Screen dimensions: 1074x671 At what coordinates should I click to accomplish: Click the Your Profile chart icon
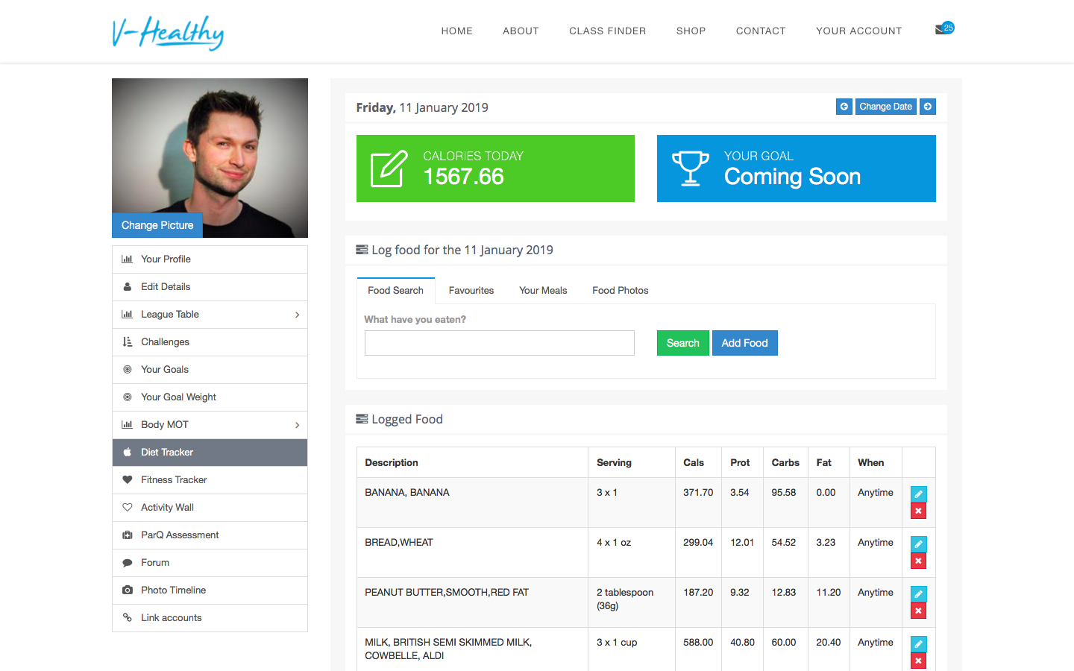pyautogui.click(x=128, y=259)
